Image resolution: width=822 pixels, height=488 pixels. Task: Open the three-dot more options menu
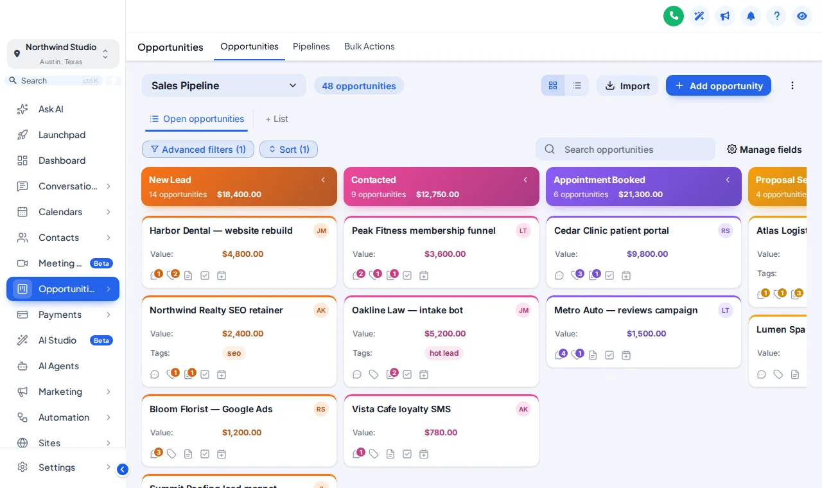tap(792, 85)
